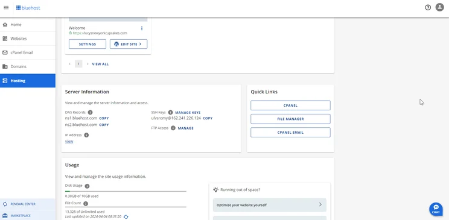Click the Bluehost logo
449x220 pixels.
pyautogui.click(x=28, y=8)
